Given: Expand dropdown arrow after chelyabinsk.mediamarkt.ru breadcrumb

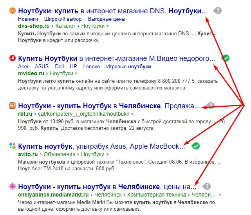Looking at the screenshot, I should [x=220, y=195].
